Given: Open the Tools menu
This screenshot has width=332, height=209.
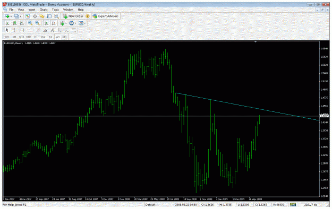Looking at the screenshot, I should click(55, 10).
